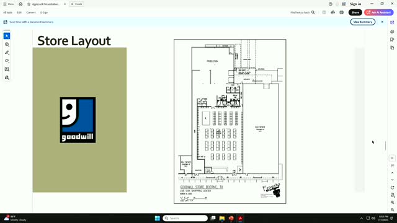Click the Find text or tools search field

(x=303, y=12)
